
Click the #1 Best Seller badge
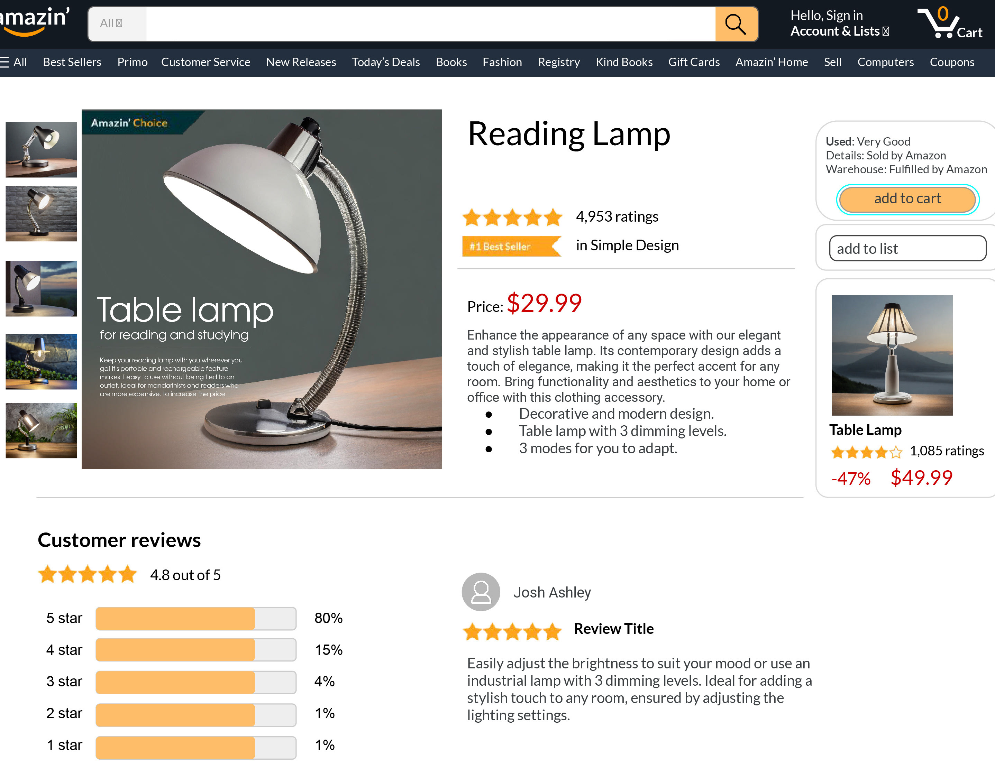(x=510, y=247)
